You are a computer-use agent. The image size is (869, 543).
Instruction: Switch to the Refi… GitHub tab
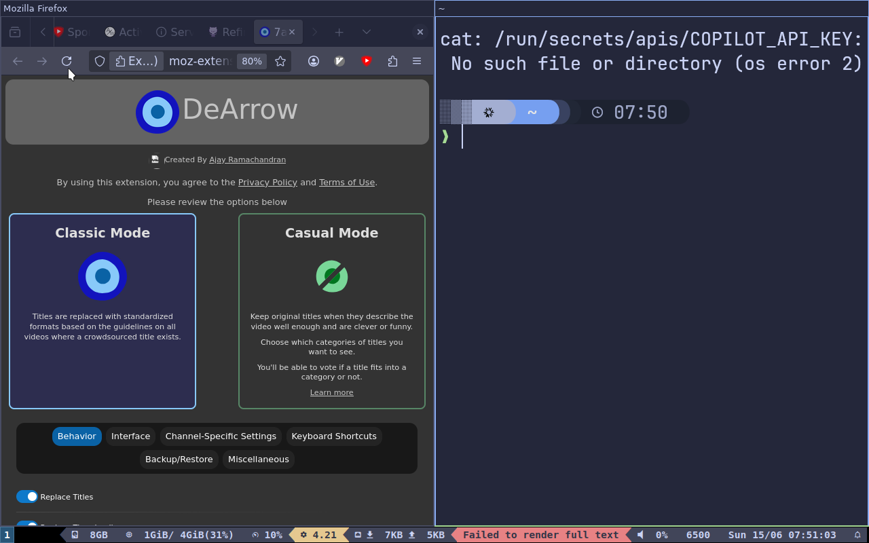coord(225,32)
